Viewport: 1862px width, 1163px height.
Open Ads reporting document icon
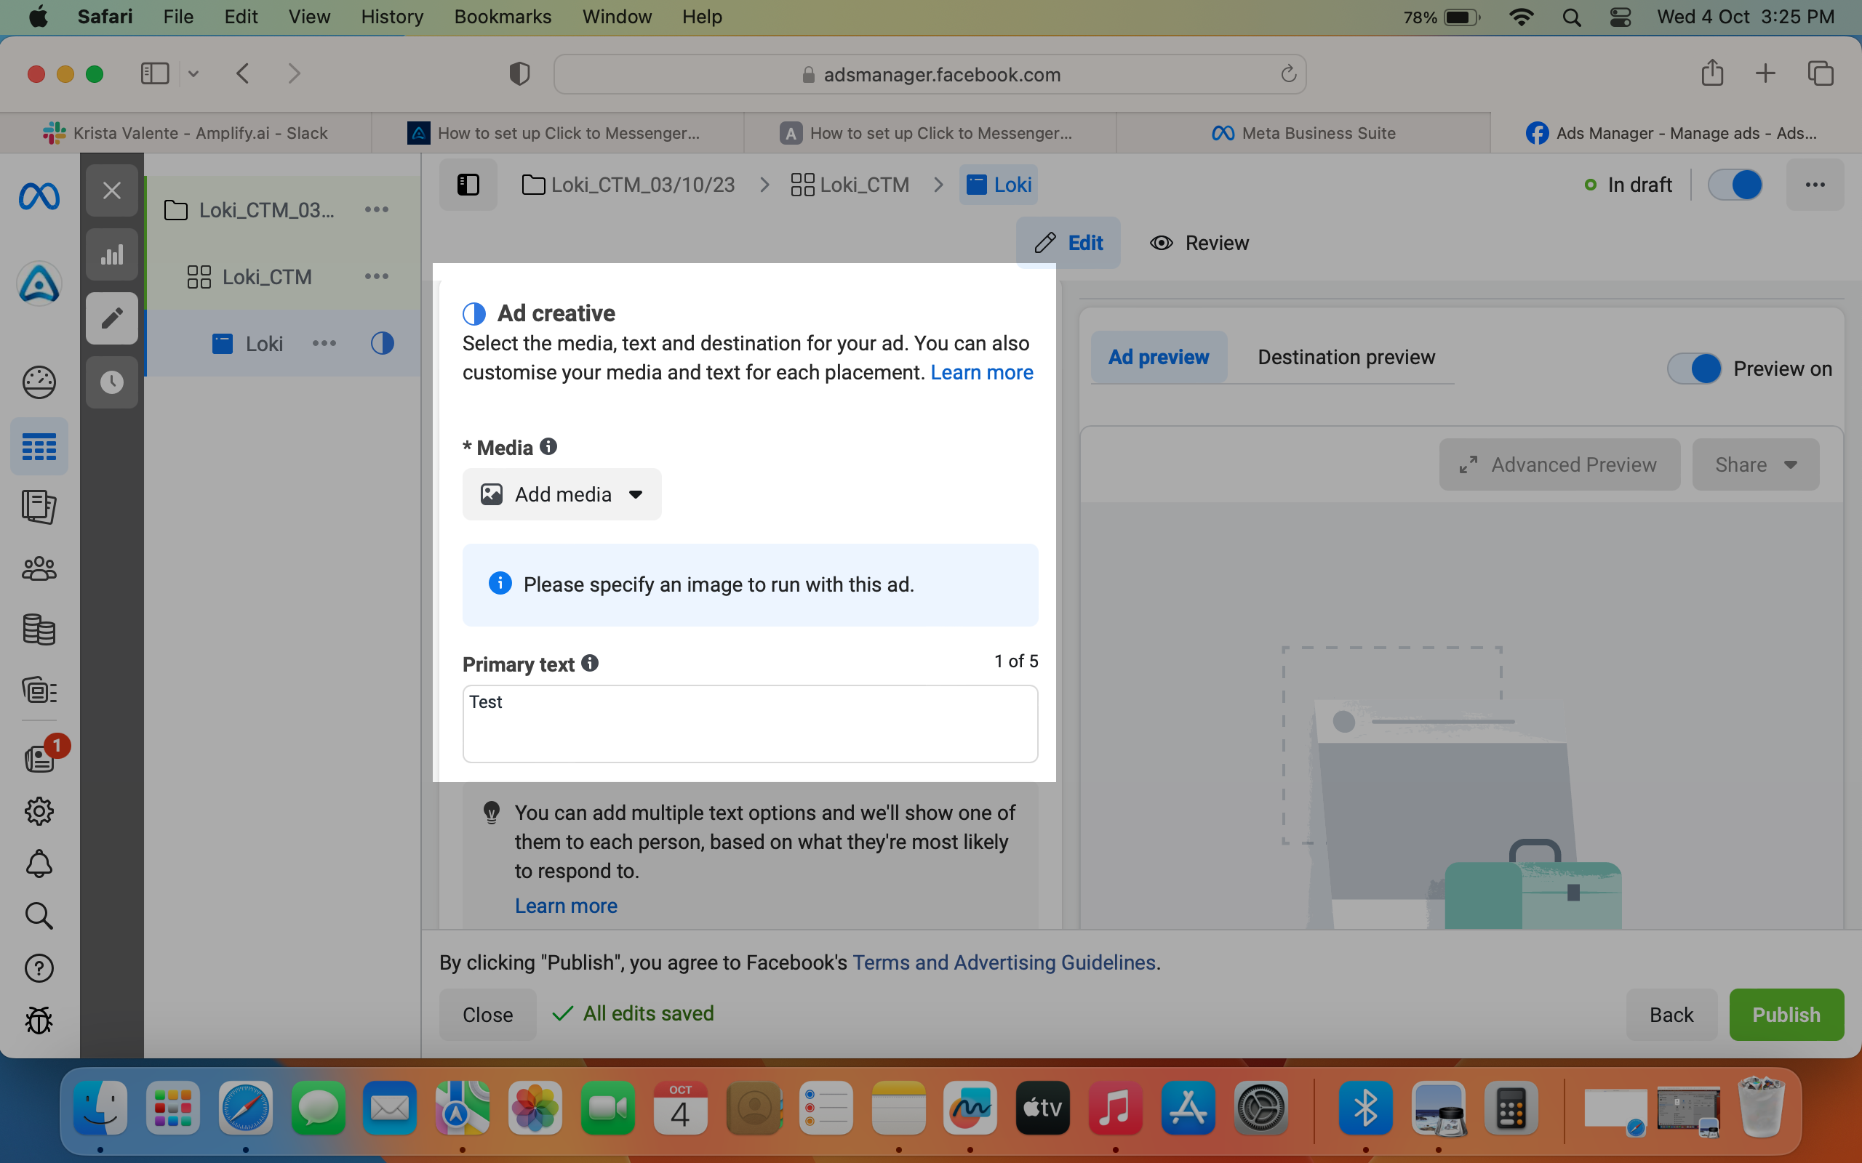point(39,507)
